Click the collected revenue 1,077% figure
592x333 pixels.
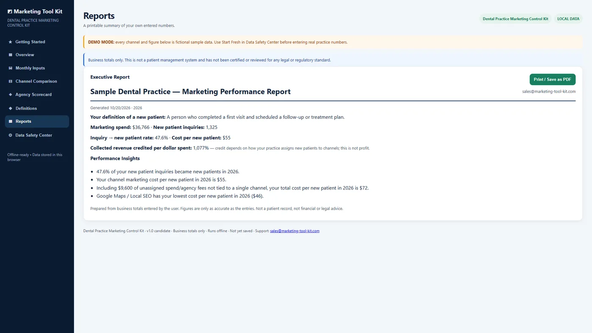tap(201, 148)
